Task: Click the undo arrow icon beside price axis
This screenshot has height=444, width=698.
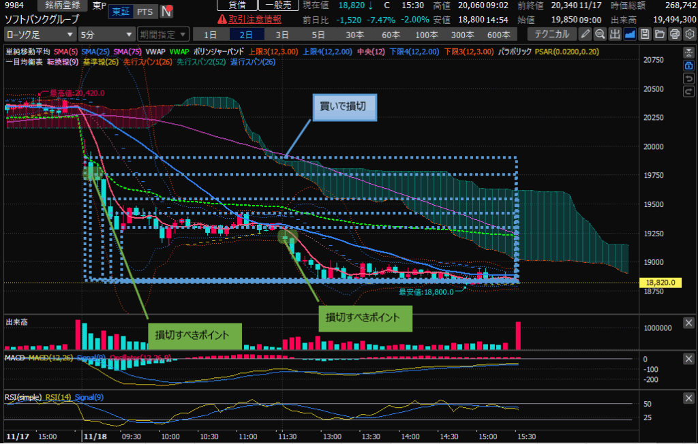Action: [688, 78]
